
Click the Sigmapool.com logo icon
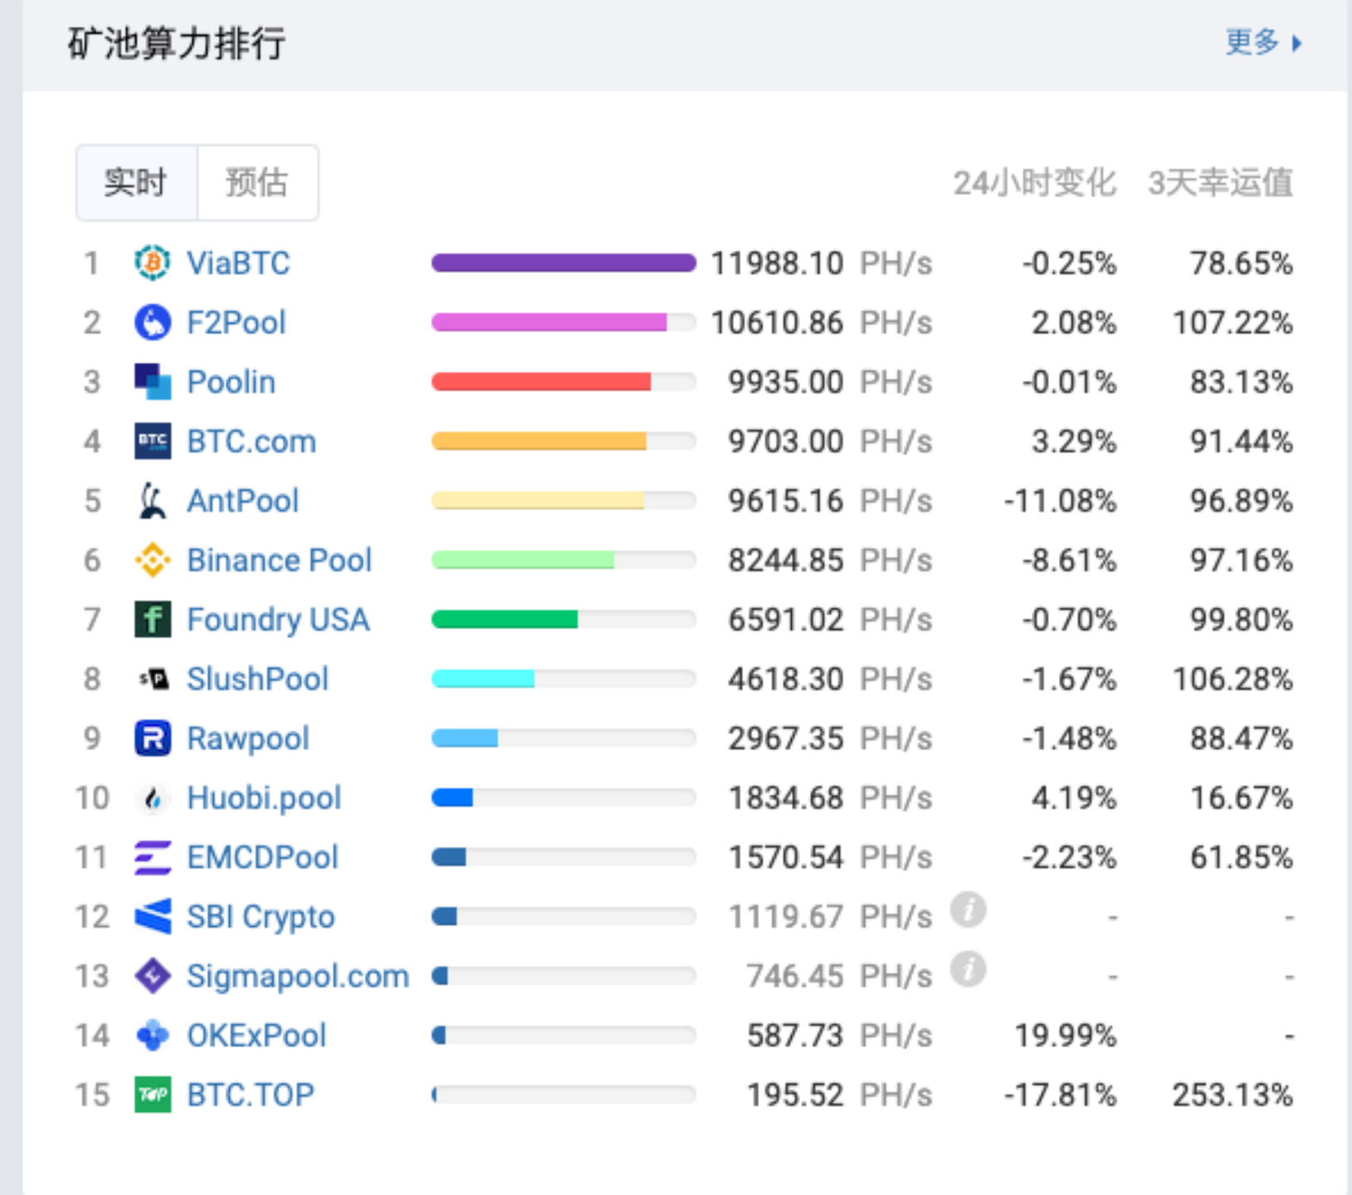click(153, 976)
